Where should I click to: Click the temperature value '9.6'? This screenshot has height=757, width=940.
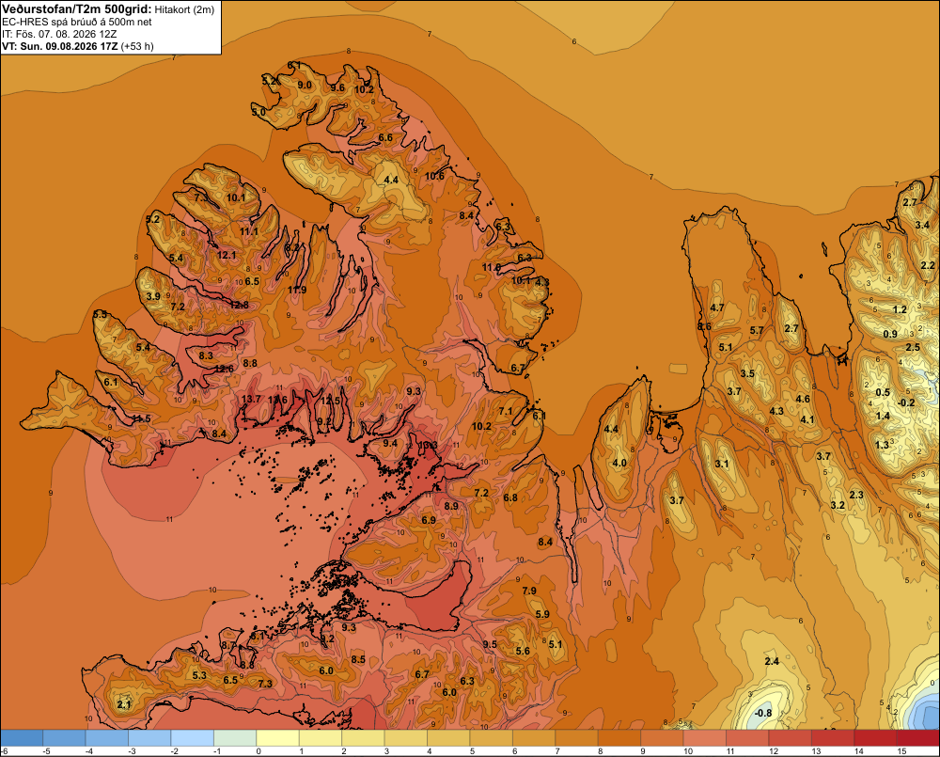(338, 87)
